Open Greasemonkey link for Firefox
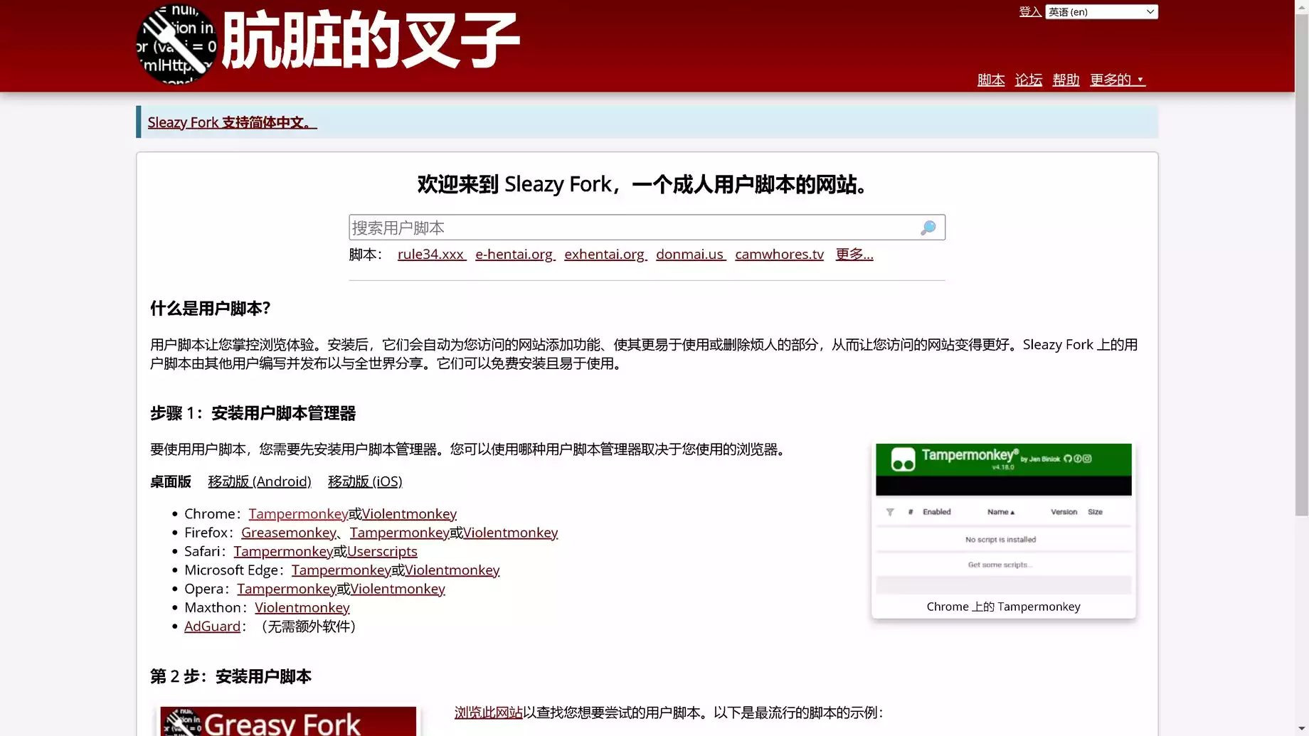 (x=288, y=533)
